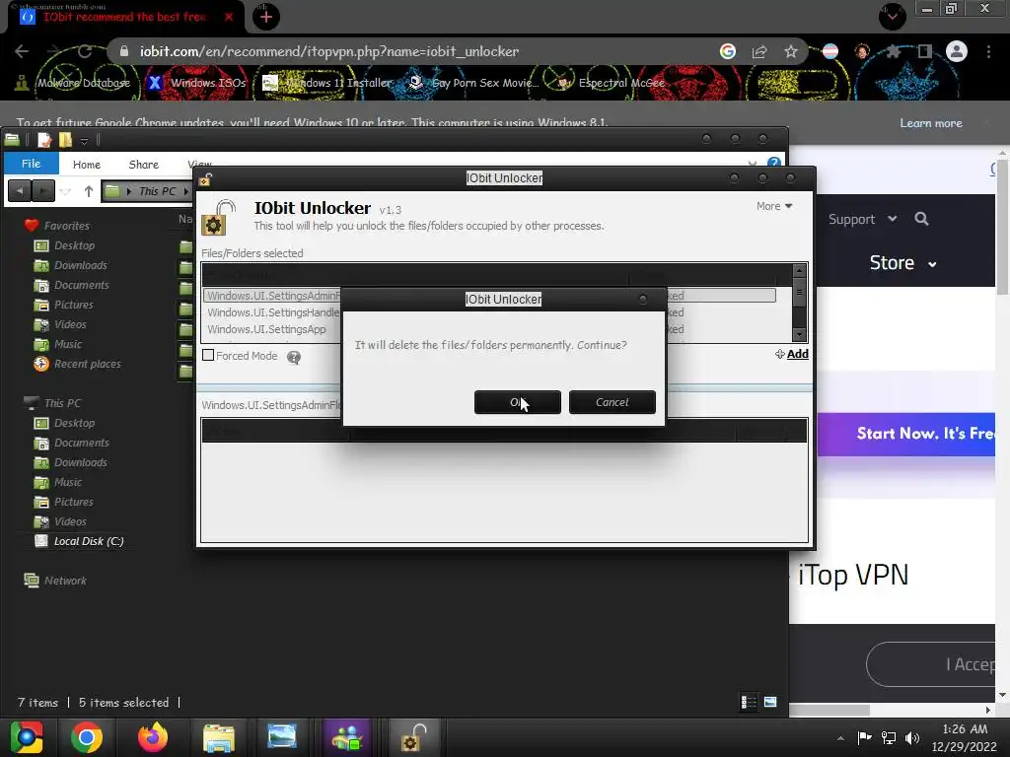Open the Share ribbon tab in Explorer

[x=144, y=165]
